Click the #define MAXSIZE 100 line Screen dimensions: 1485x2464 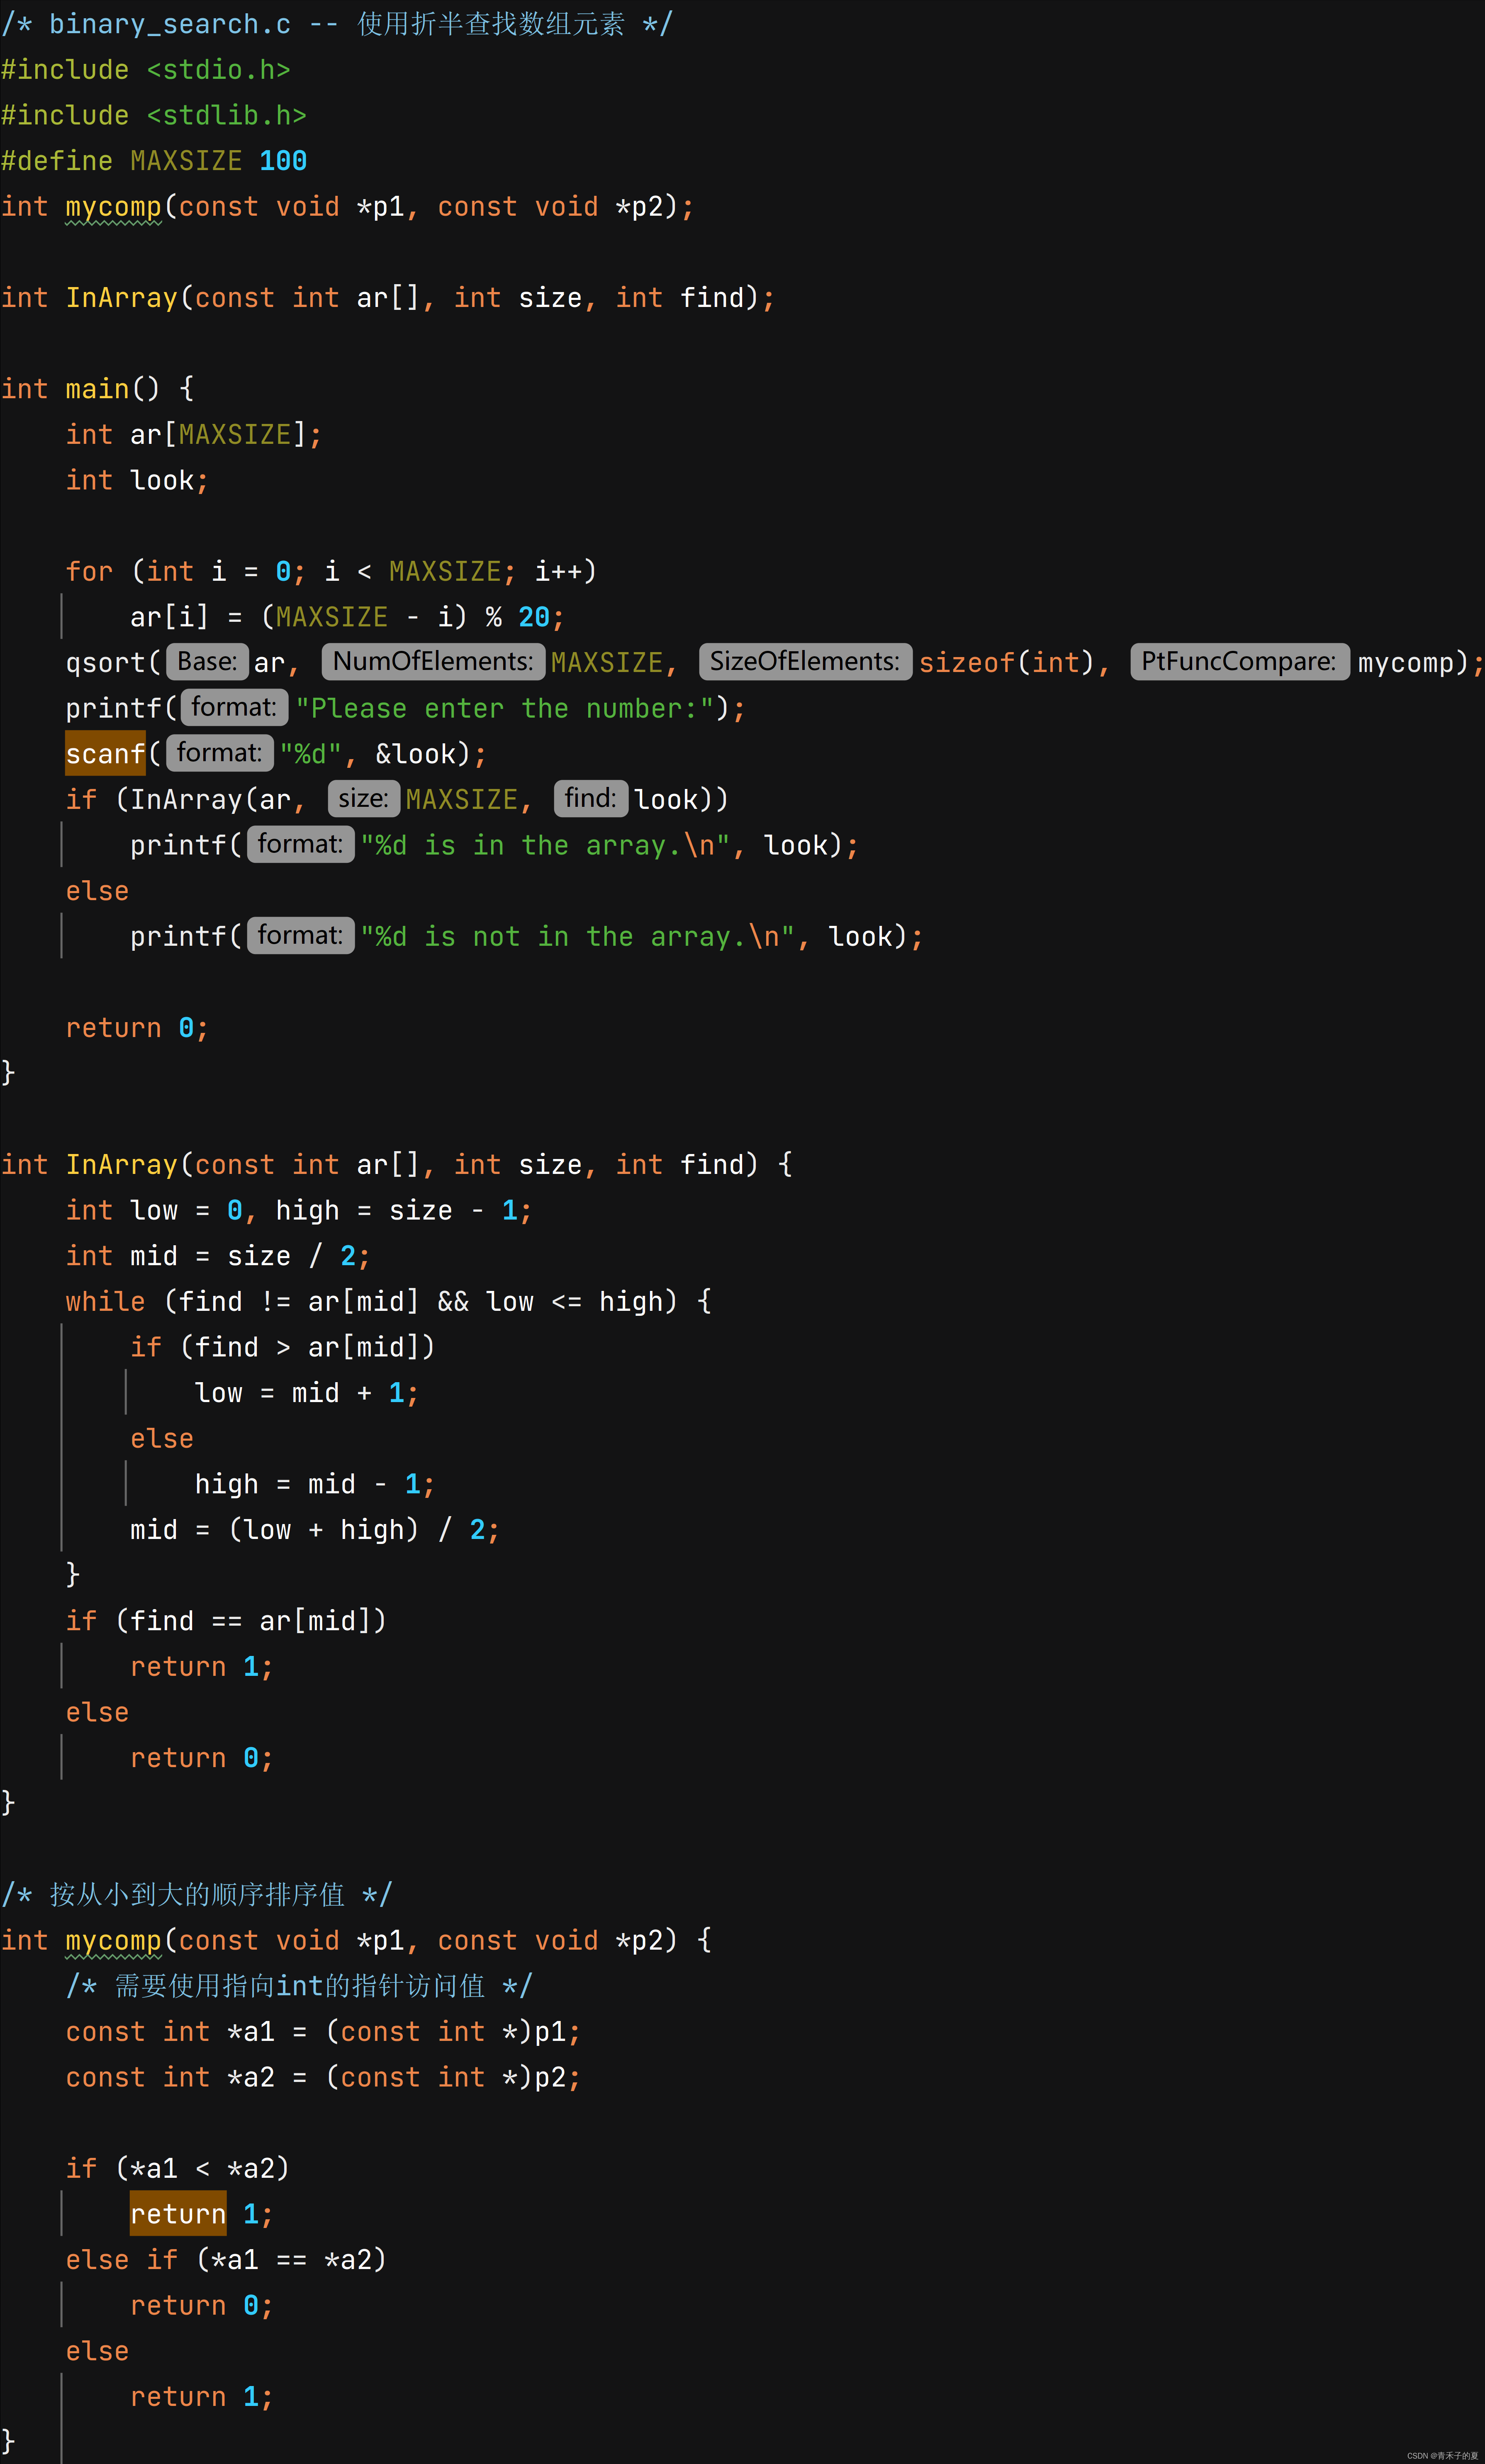[x=154, y=161]
